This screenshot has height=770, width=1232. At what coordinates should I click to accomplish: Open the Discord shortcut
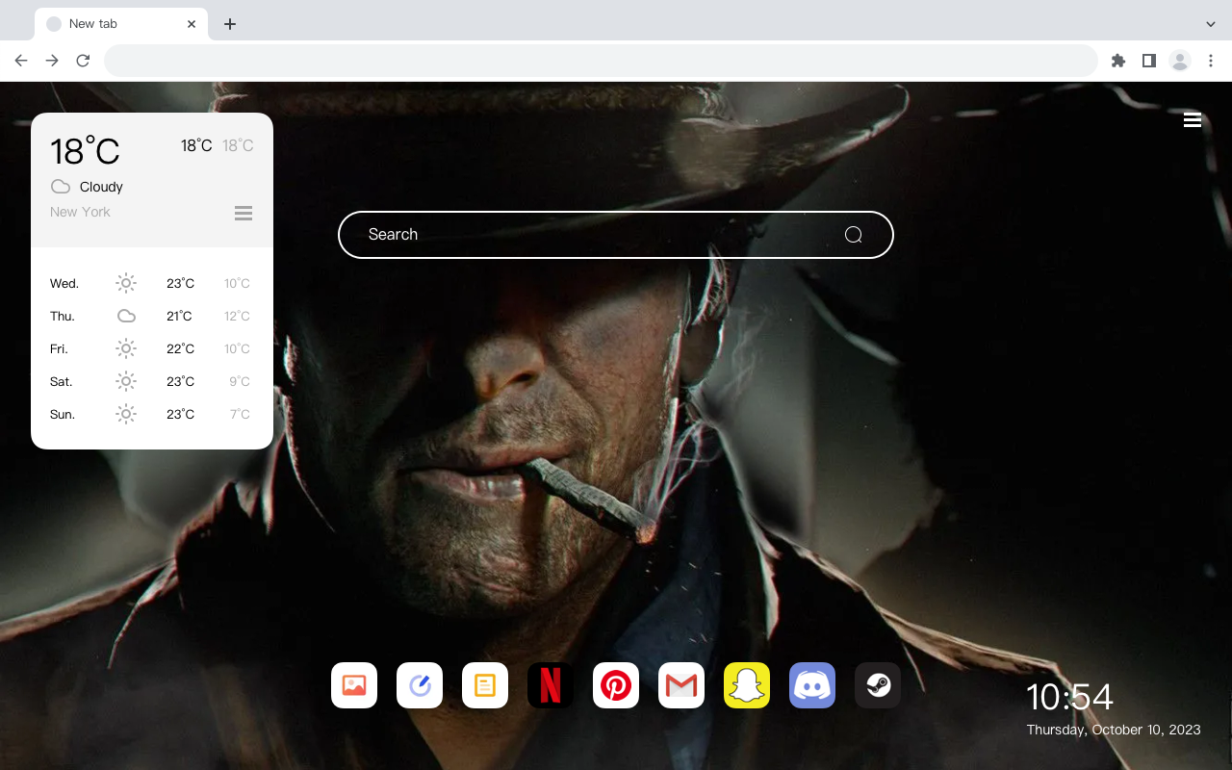tap(812, 685)
